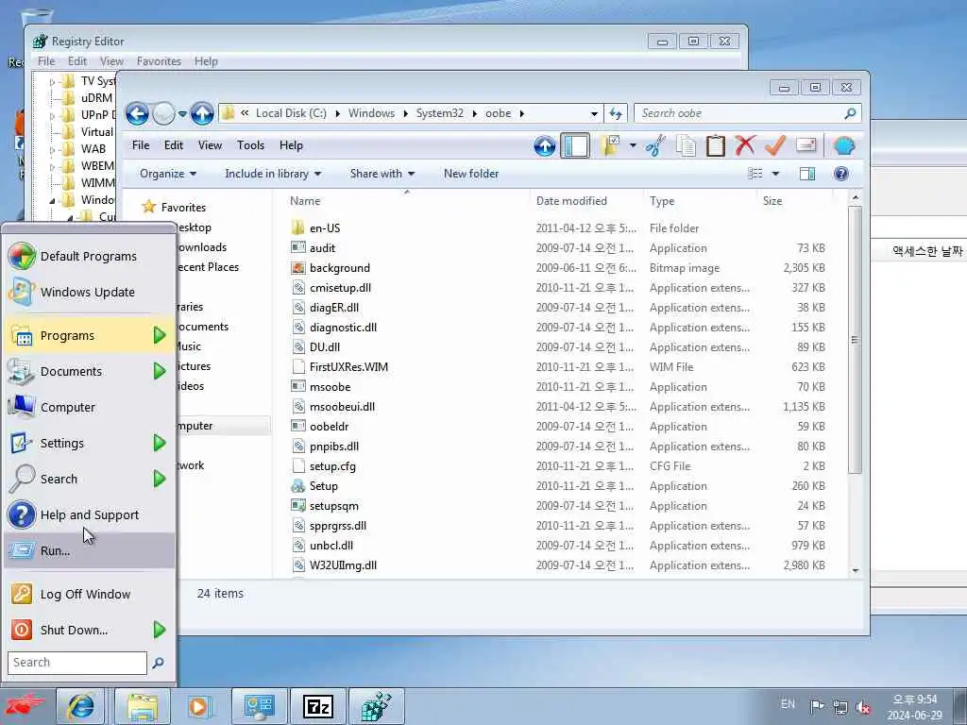Screen dimensions: 967x725
Task: Click Log Off Window in the Start menu
Action: coord(90,595)
